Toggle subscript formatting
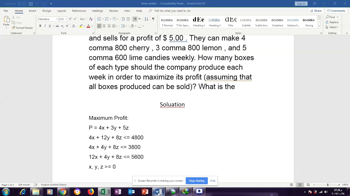Screen dimensions: 350x196 62,26
